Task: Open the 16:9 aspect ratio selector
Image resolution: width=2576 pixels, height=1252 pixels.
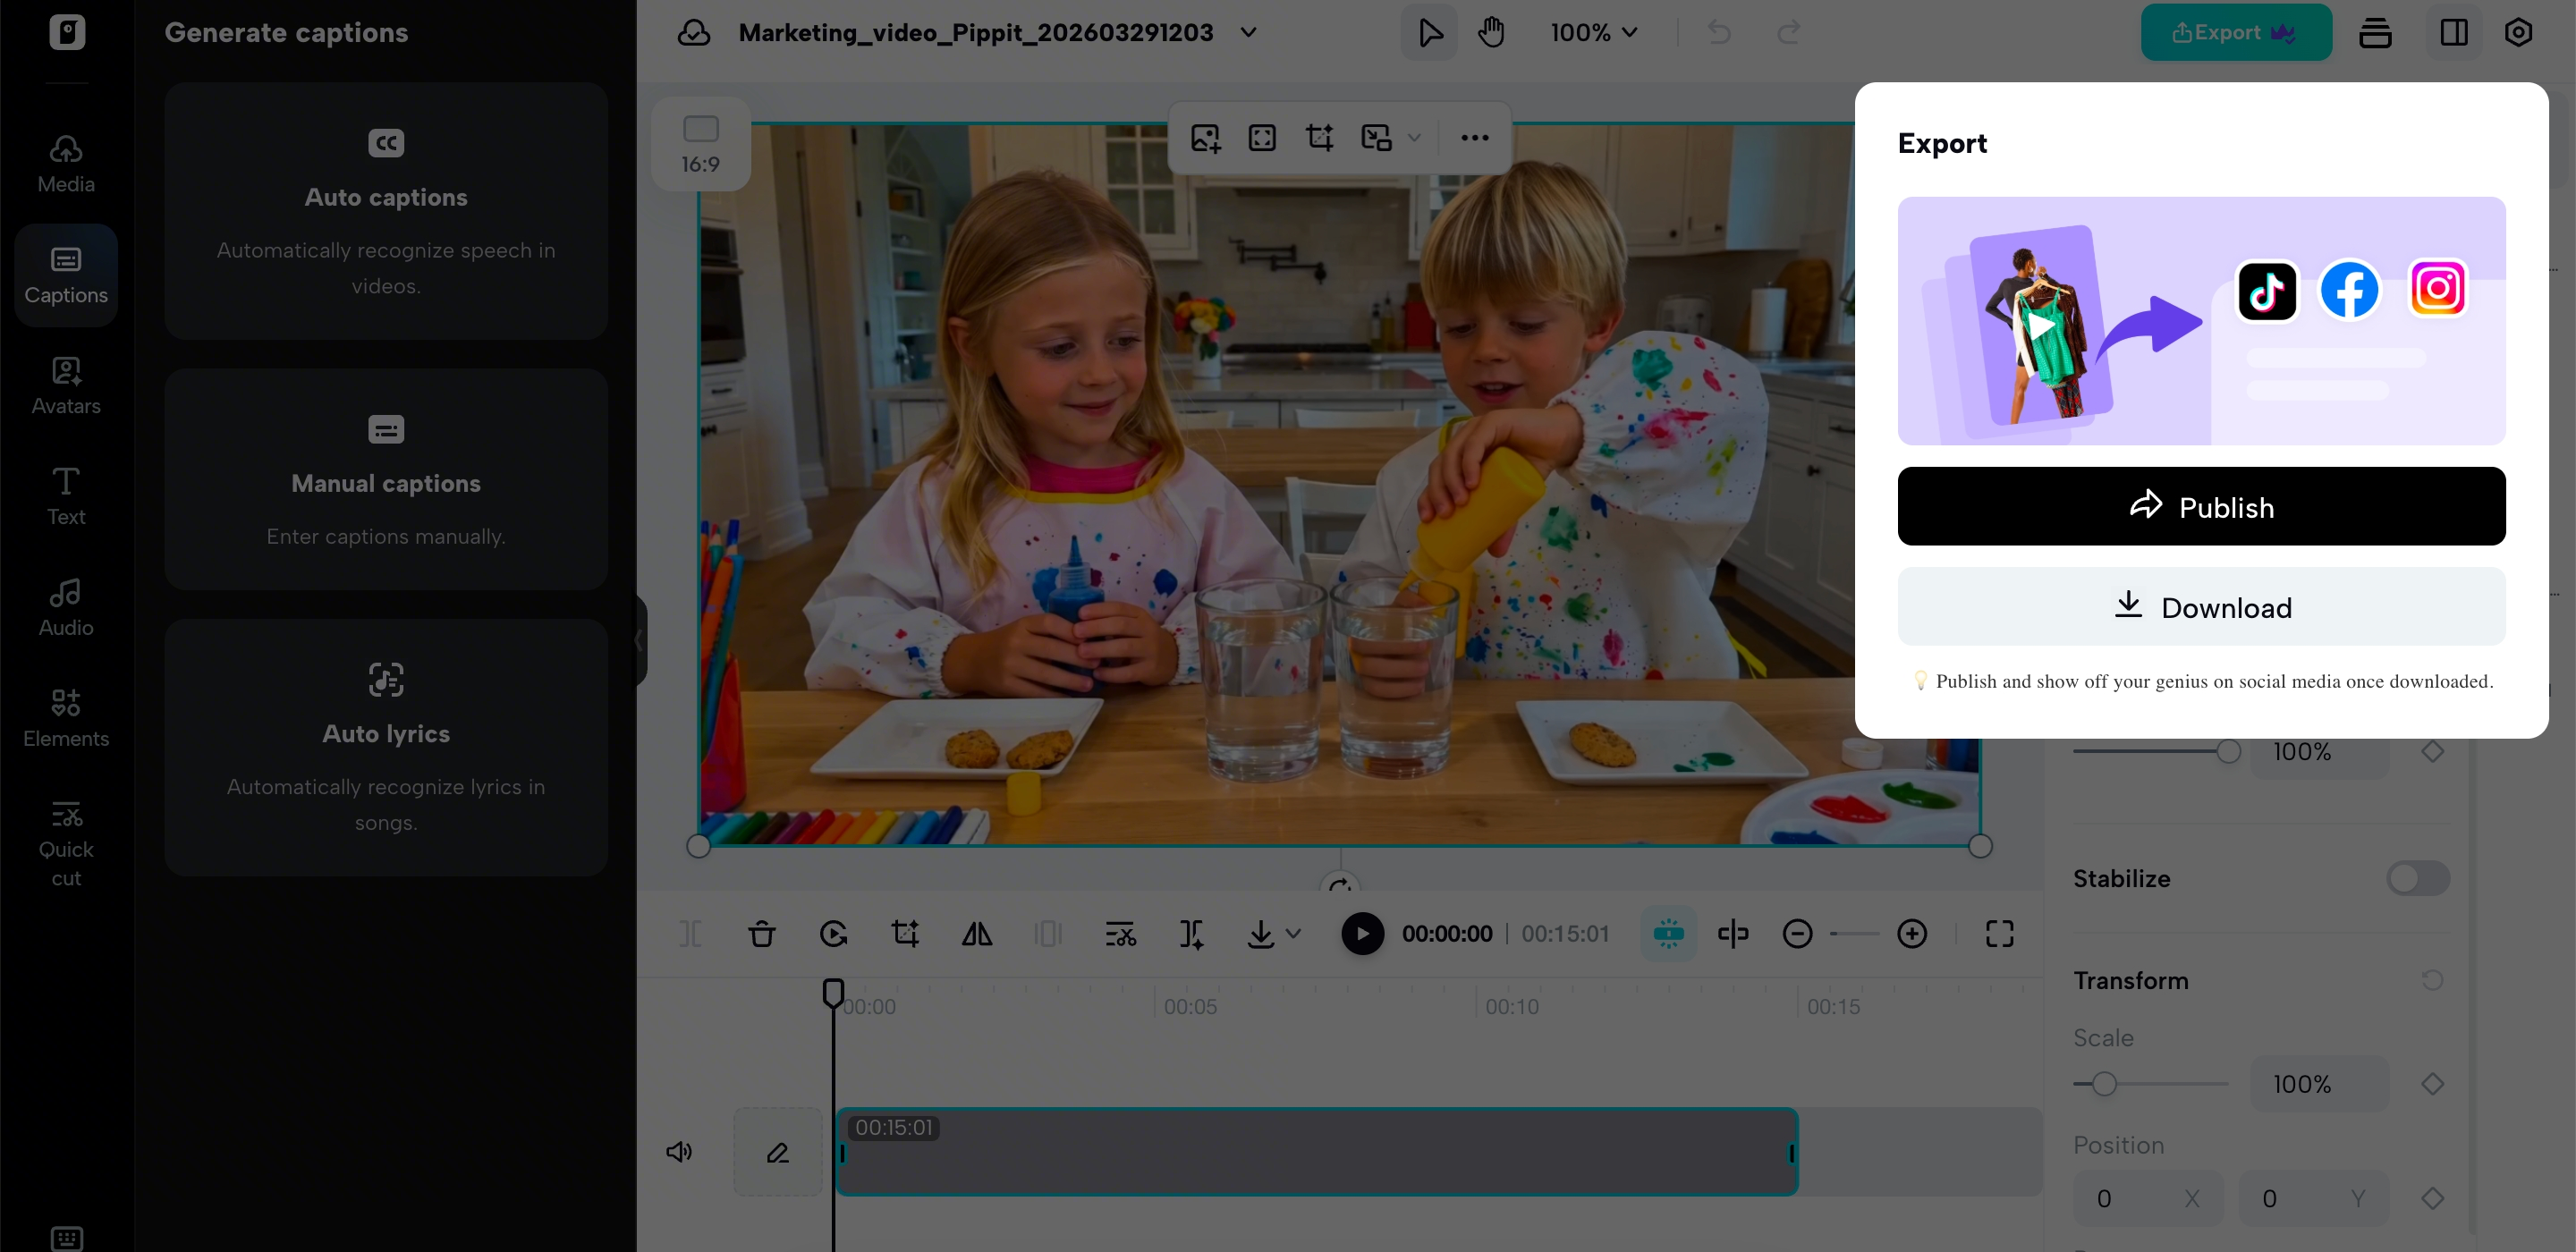Action: (700, 144)
